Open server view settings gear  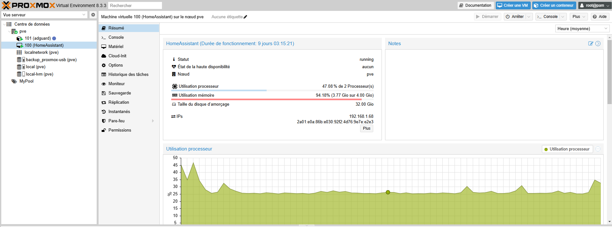coord(93,15)
